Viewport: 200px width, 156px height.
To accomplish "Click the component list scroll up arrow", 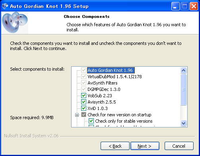I will click(184, 70).
